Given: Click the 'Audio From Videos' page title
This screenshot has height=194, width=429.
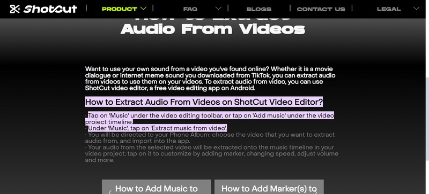Looking at the screenshot, I should click(x=212, y=29).
